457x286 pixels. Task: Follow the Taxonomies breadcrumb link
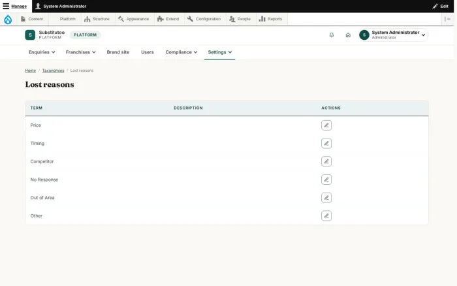(53, 71)
